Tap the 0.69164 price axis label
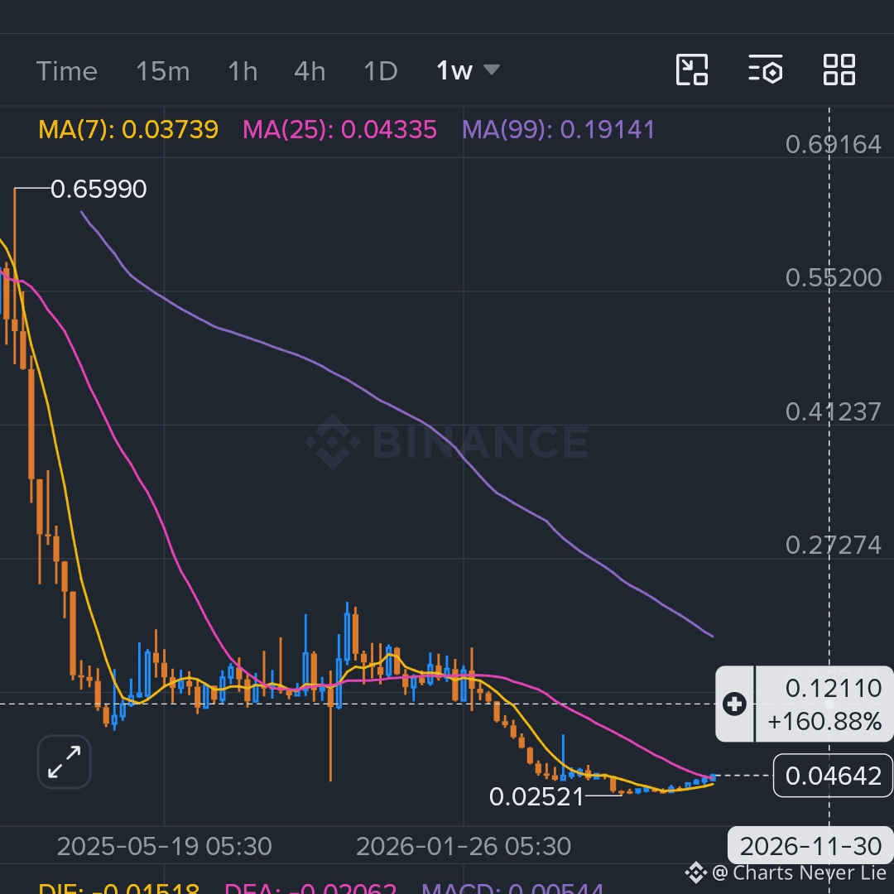894x894 pixels. point(833,144)
